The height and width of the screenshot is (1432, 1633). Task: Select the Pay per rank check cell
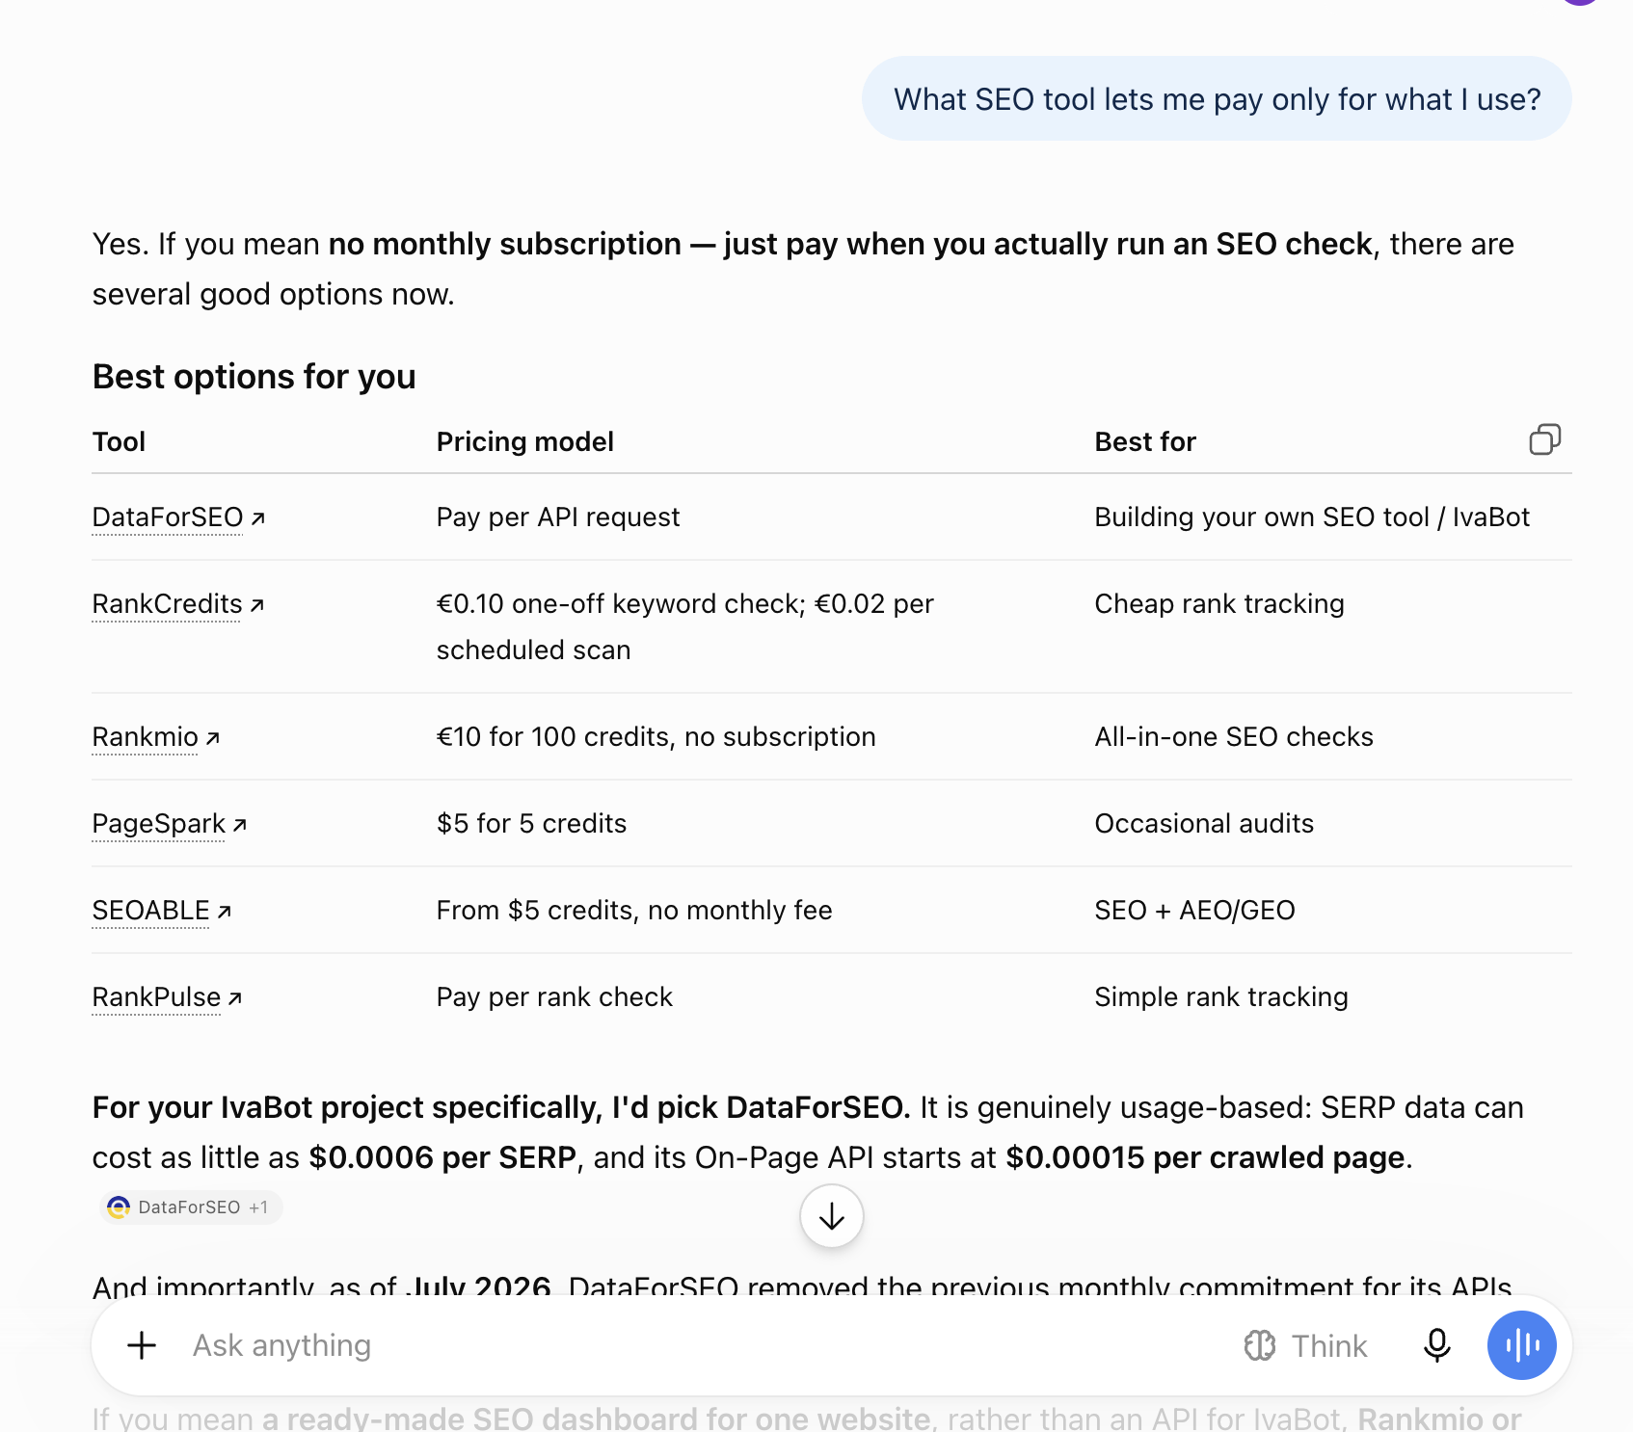tap(554, 997)
